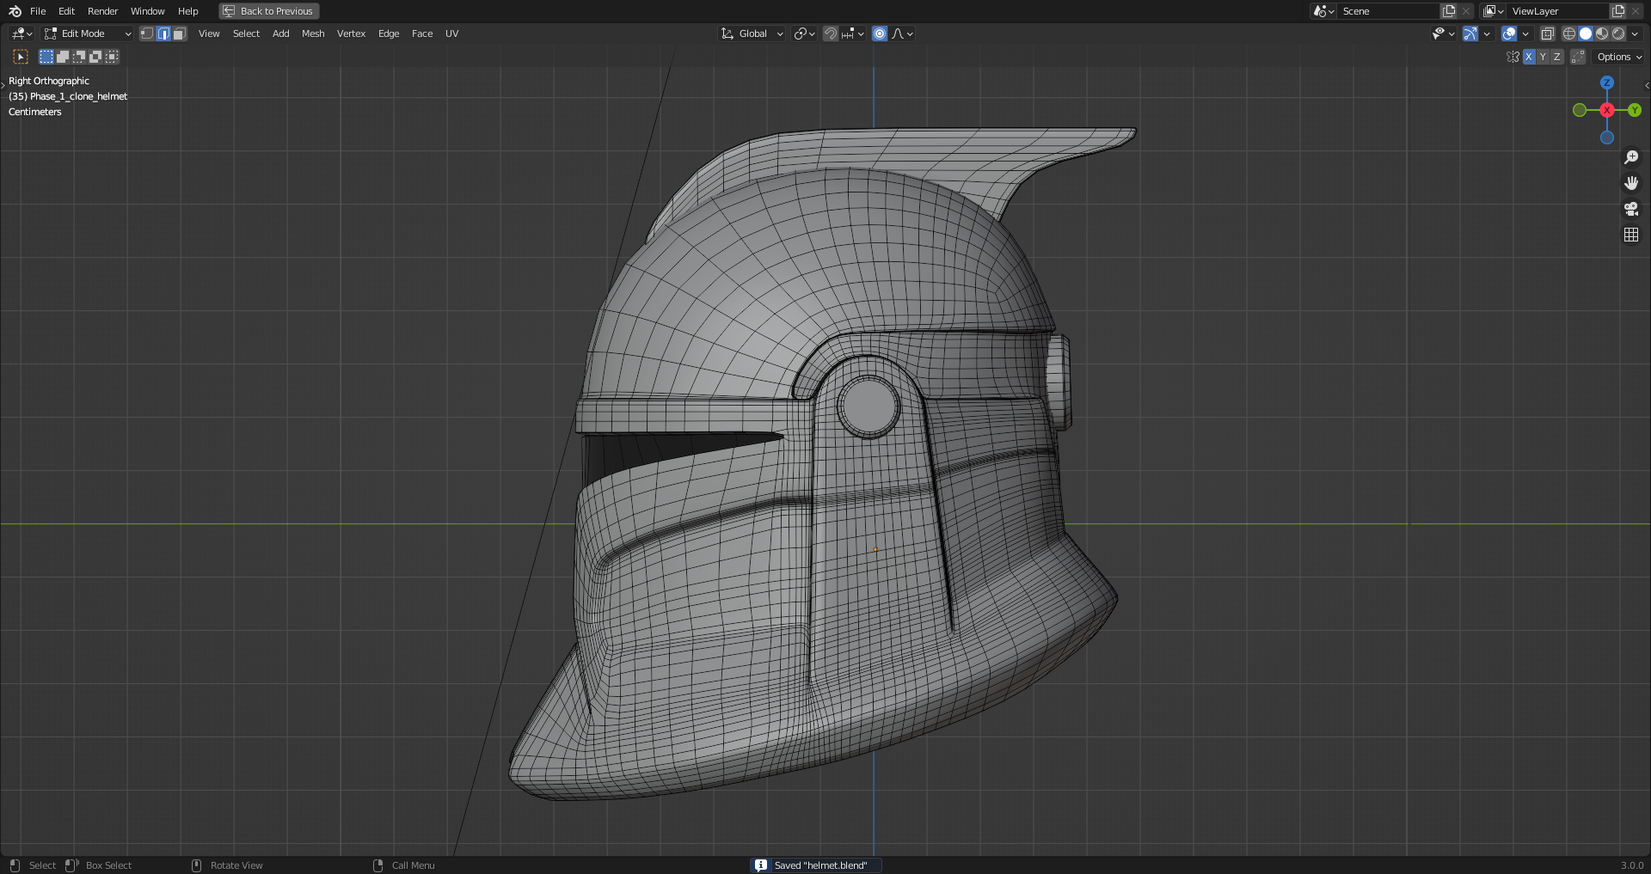This screenshot has height=874, width=1651.
Task: Open the Mesh menu
Action: point(313,34)
